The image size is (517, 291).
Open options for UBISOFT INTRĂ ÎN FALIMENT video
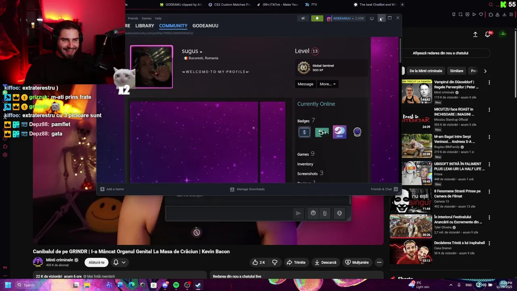pos(489,164)
